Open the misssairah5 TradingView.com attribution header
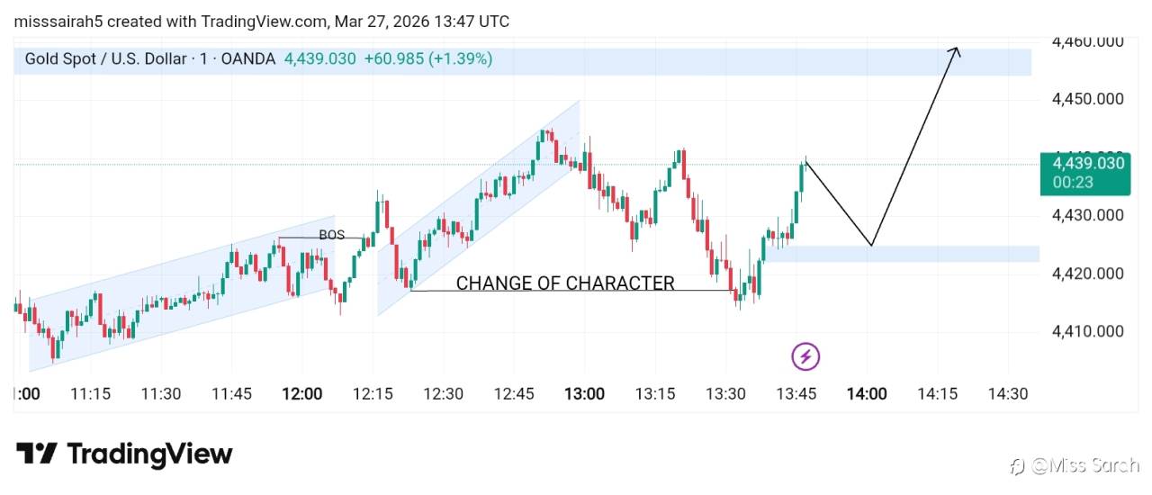 pos(261,21)
